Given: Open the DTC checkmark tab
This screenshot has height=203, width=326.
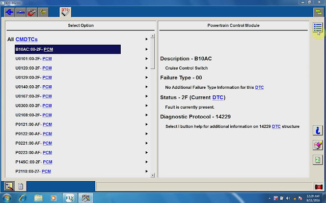Looking at the screenshot, I should click(65, 12).
